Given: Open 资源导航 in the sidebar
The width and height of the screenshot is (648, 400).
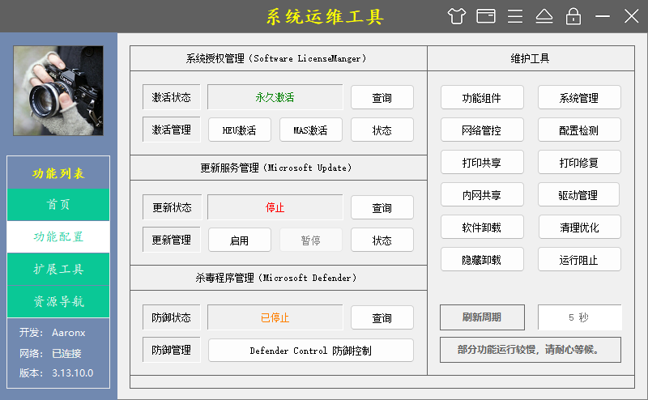Looking at the screenshot, I should click(58, 301).
